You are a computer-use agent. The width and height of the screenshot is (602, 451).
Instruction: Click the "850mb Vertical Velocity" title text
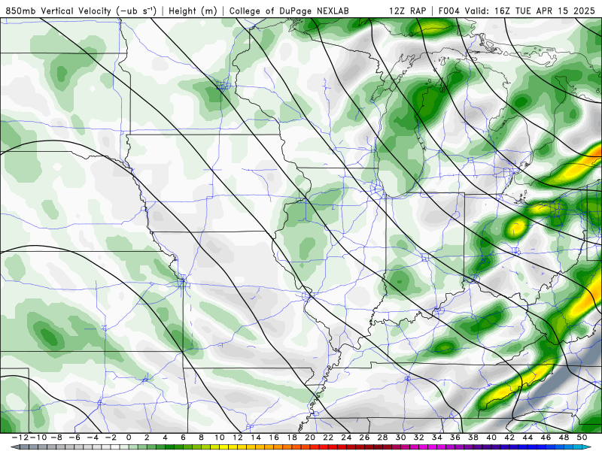tap(58, 11)
